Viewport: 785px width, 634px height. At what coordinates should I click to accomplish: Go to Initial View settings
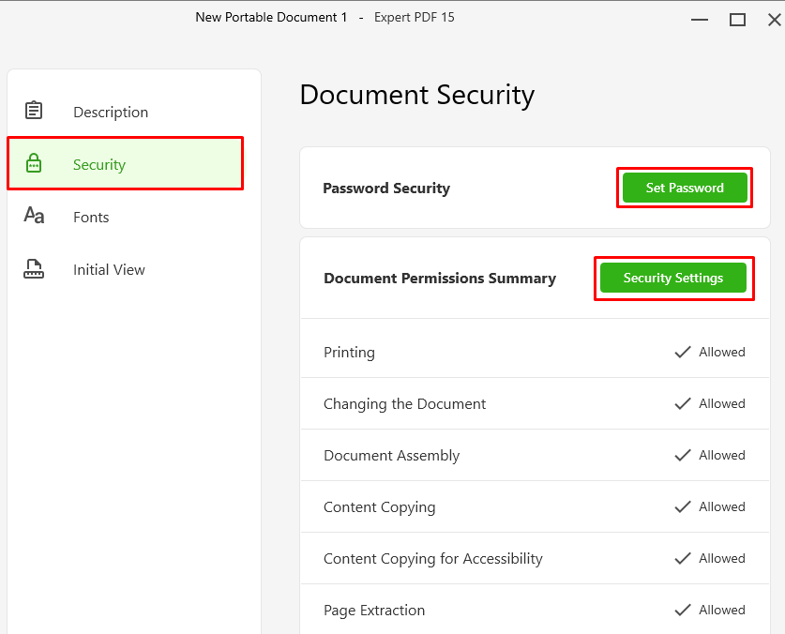click(125, 269)
